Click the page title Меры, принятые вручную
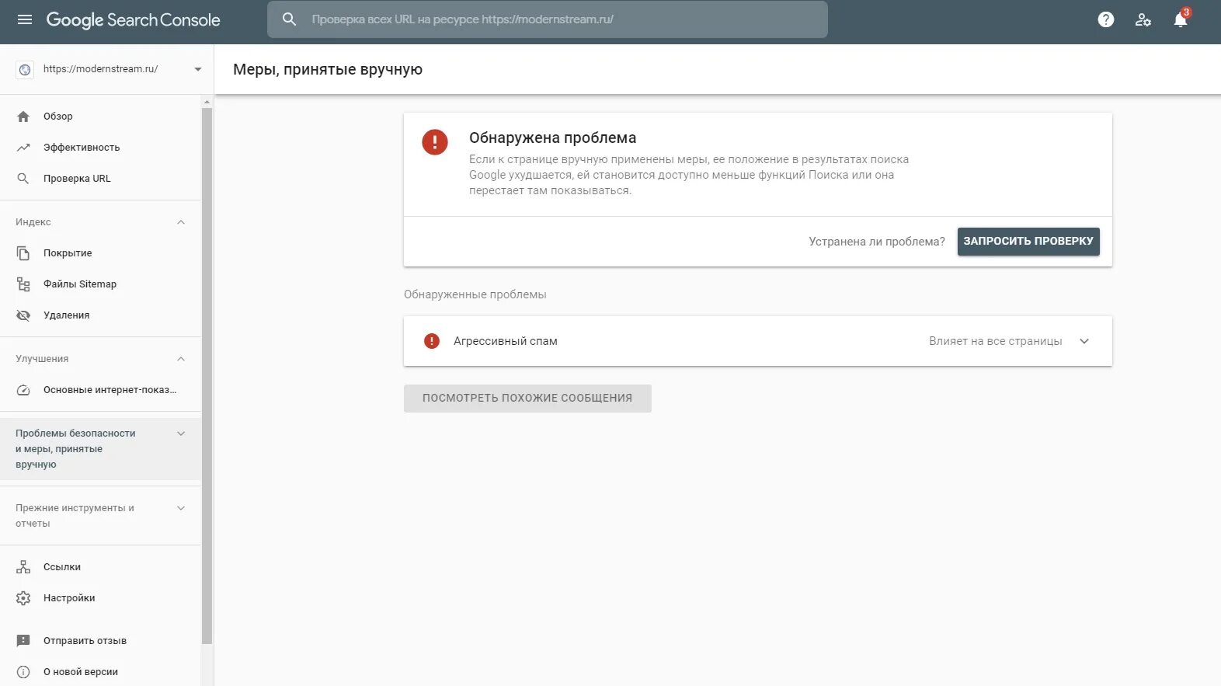 click(x=328, y=69)
